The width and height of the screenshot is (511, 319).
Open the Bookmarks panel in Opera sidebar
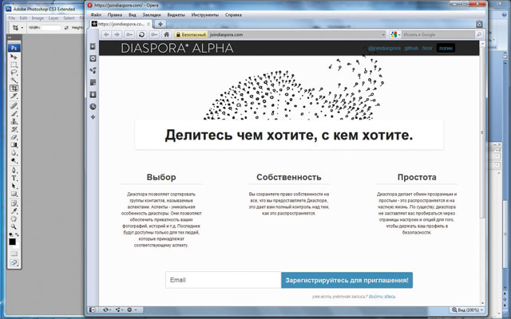click(x=93, y=46)
